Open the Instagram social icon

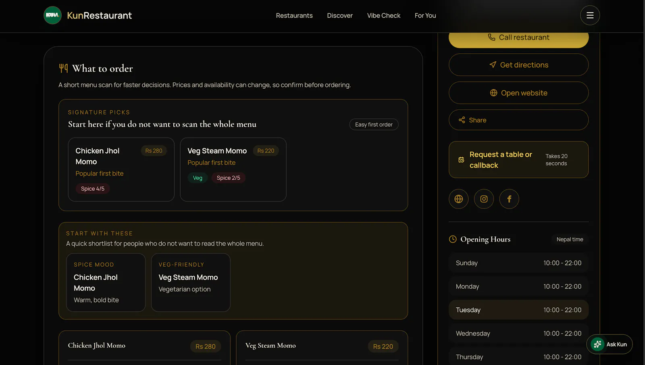tap(484, 199)
